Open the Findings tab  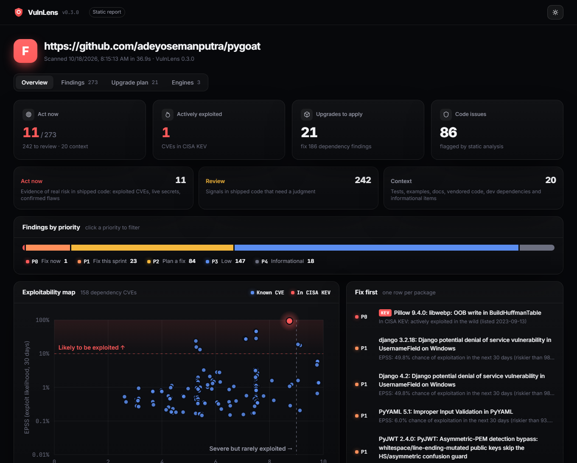(x=79, y=82)
